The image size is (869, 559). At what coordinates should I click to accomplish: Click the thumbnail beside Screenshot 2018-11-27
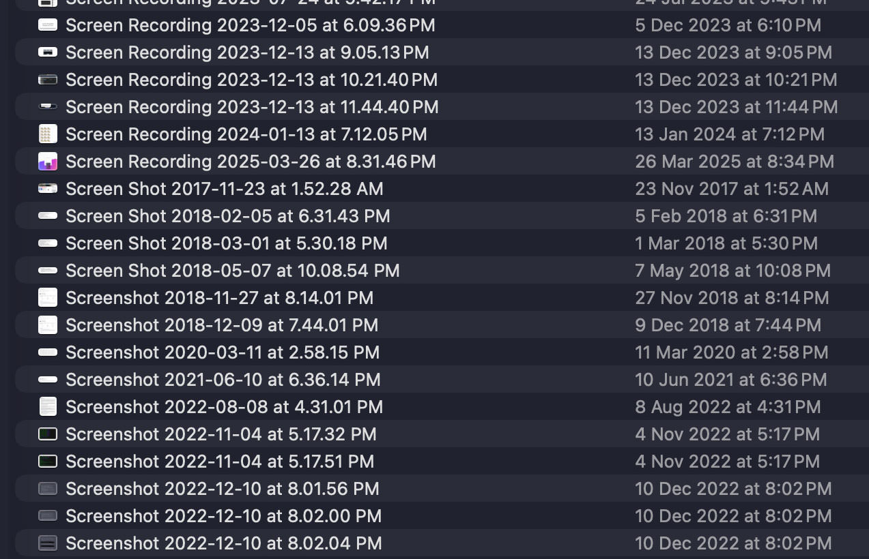47,298
